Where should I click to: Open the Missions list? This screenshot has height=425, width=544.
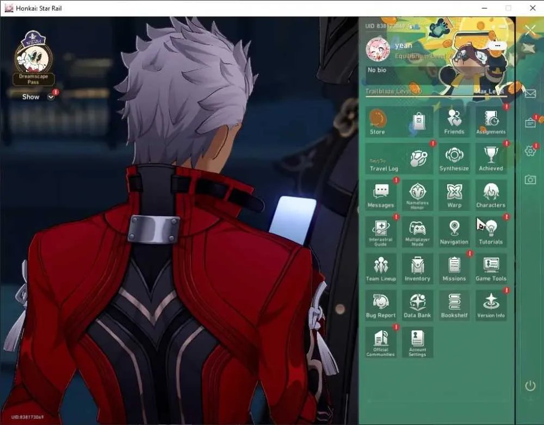[454, 268]
